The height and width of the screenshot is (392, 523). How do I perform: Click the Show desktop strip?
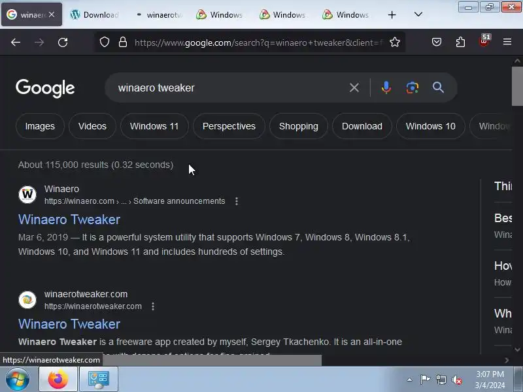(x=518, y=379)
